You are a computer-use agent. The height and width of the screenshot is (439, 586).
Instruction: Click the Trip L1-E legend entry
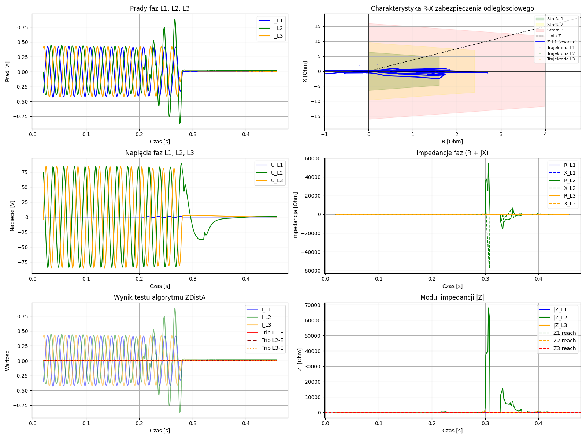(272, 333)
